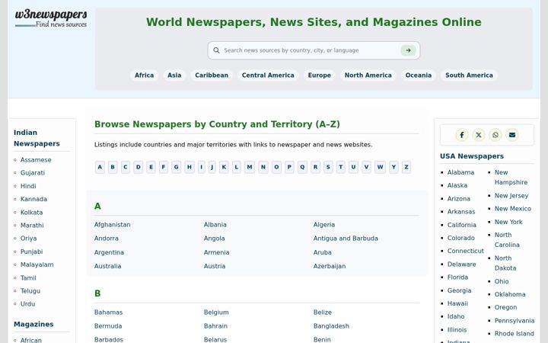Open Urdu newspapers in sidebar

[27, 304]
